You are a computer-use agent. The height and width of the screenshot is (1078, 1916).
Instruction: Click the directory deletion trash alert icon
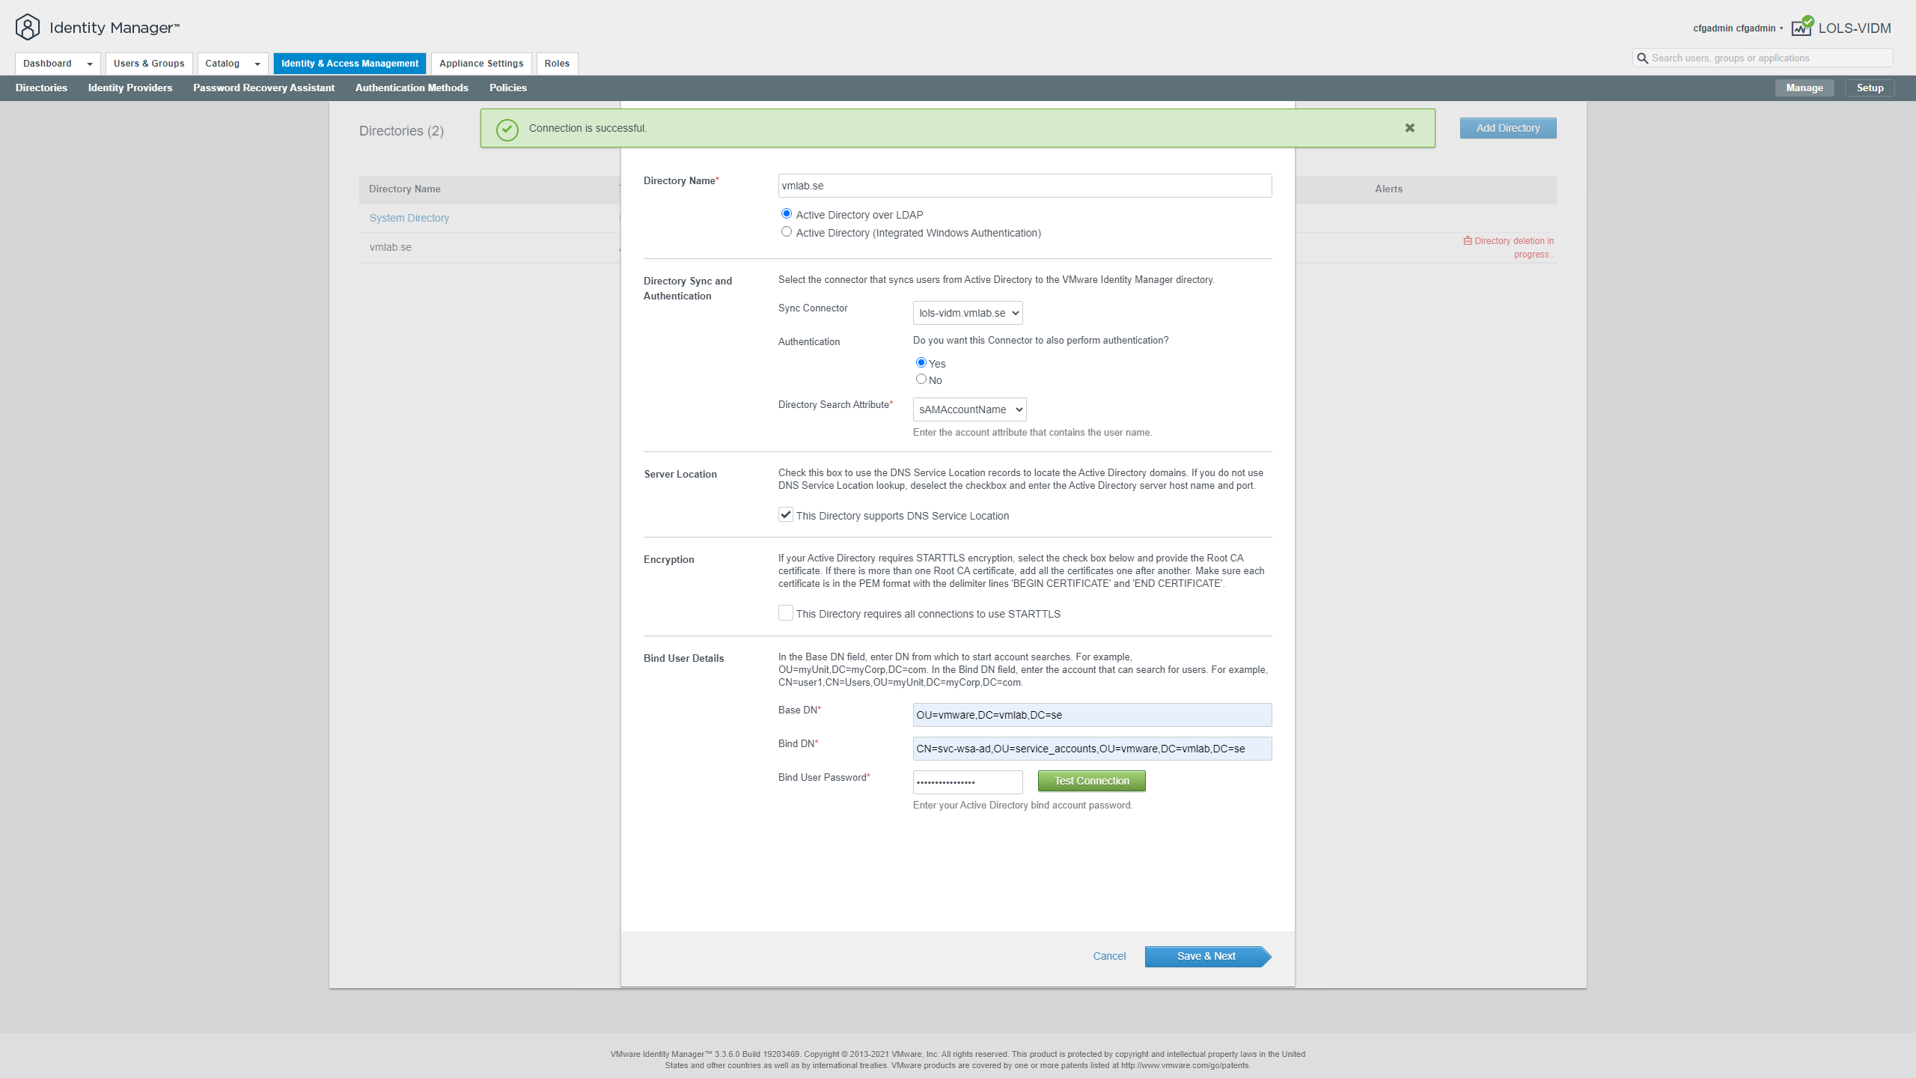point(1468,241)
